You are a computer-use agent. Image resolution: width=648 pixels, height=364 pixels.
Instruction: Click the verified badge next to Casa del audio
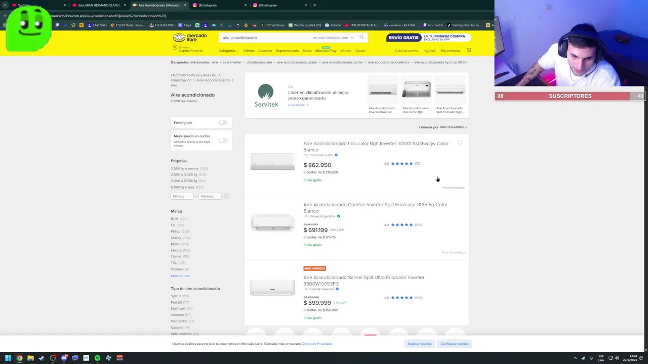(x=336, y=155)
